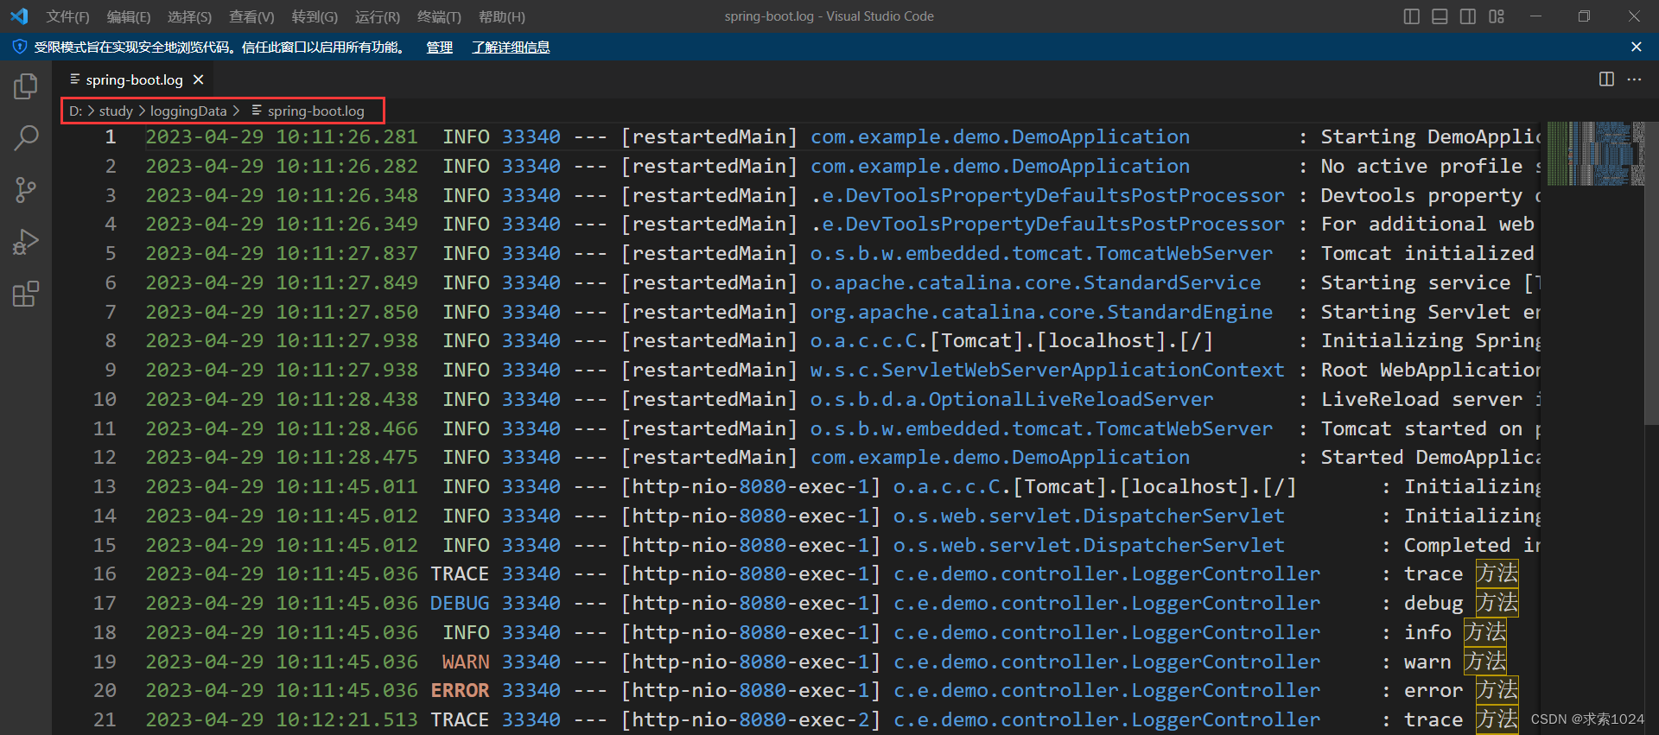1659x735 pixels.
Task: Click line number 10 in gutter
Action: 105,399
